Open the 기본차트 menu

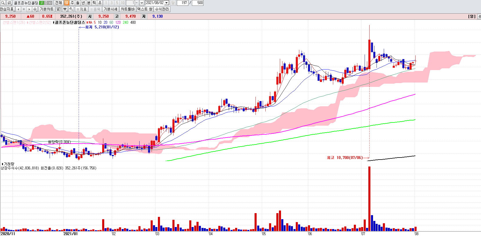pyautogui.click(x=47, y=9)
